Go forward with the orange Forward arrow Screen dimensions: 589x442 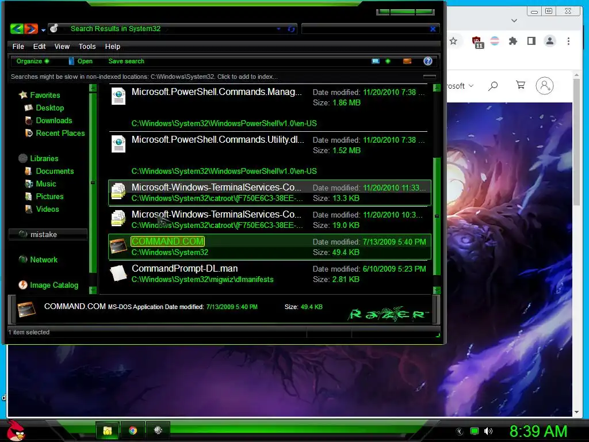click(31, 29)
